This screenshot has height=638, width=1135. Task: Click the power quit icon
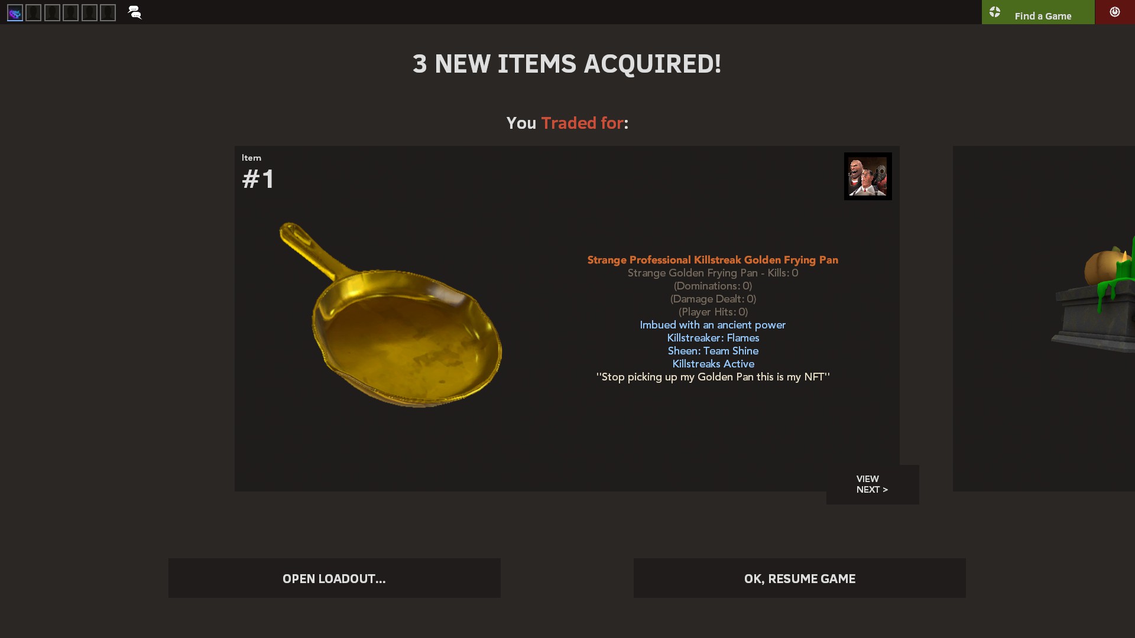1114,12
